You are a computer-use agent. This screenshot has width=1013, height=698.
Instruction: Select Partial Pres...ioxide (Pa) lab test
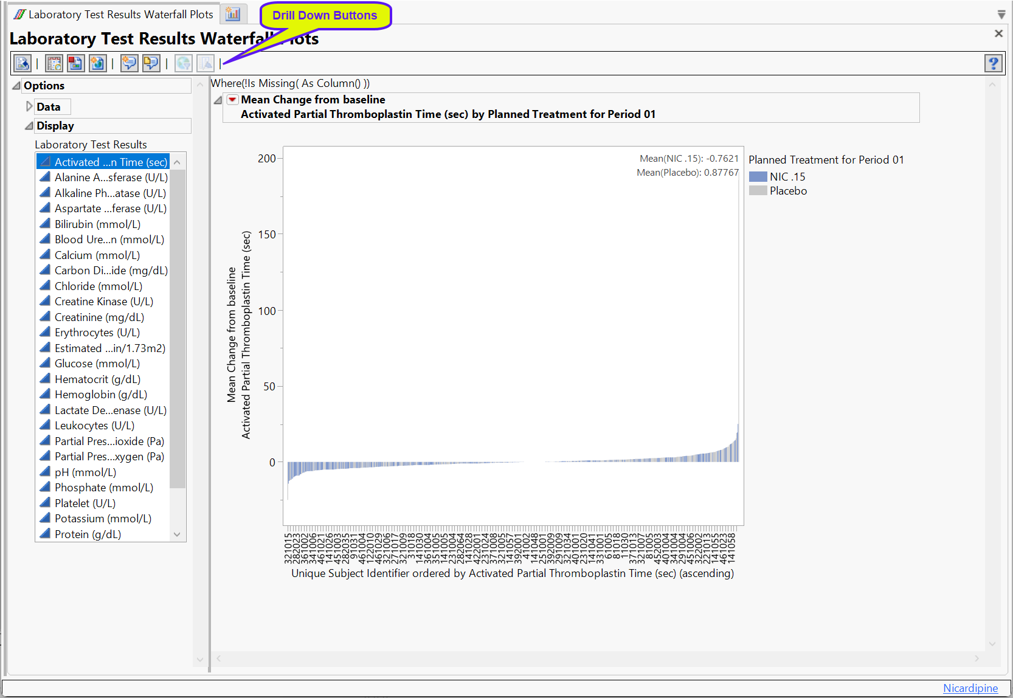point(103,441)
